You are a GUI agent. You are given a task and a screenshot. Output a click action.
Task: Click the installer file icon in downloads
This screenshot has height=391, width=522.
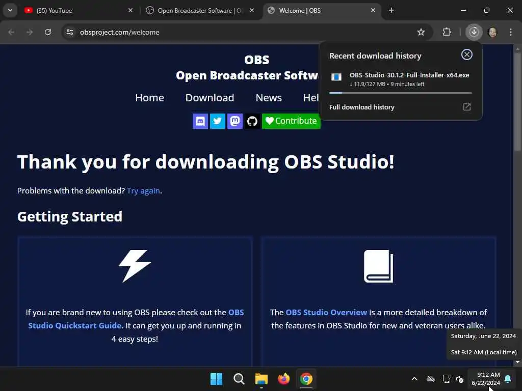click(336, 77)
